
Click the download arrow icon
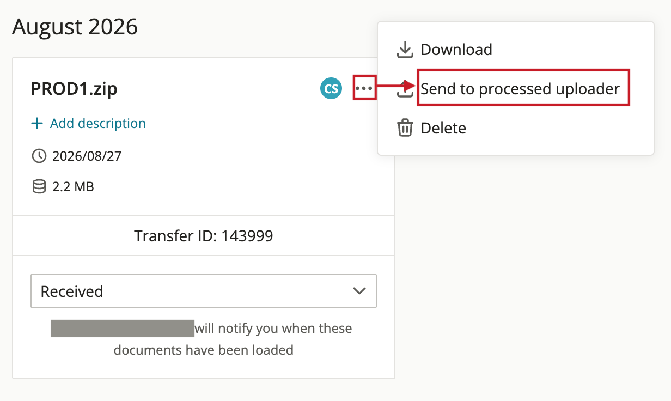[405, 50]
